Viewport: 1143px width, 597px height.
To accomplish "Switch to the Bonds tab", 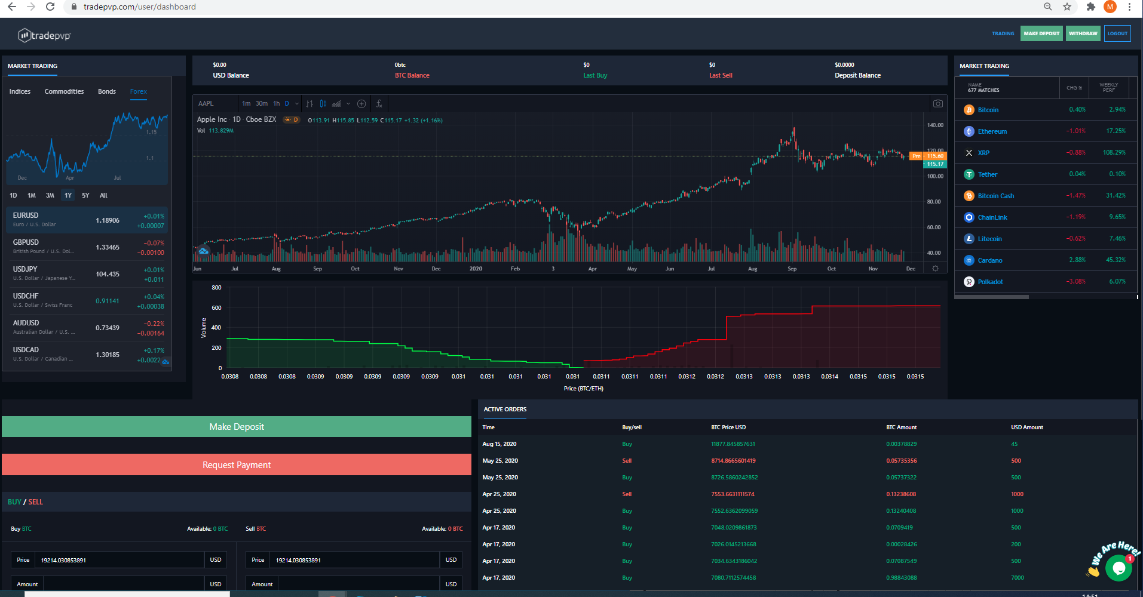I will [107, 91].
